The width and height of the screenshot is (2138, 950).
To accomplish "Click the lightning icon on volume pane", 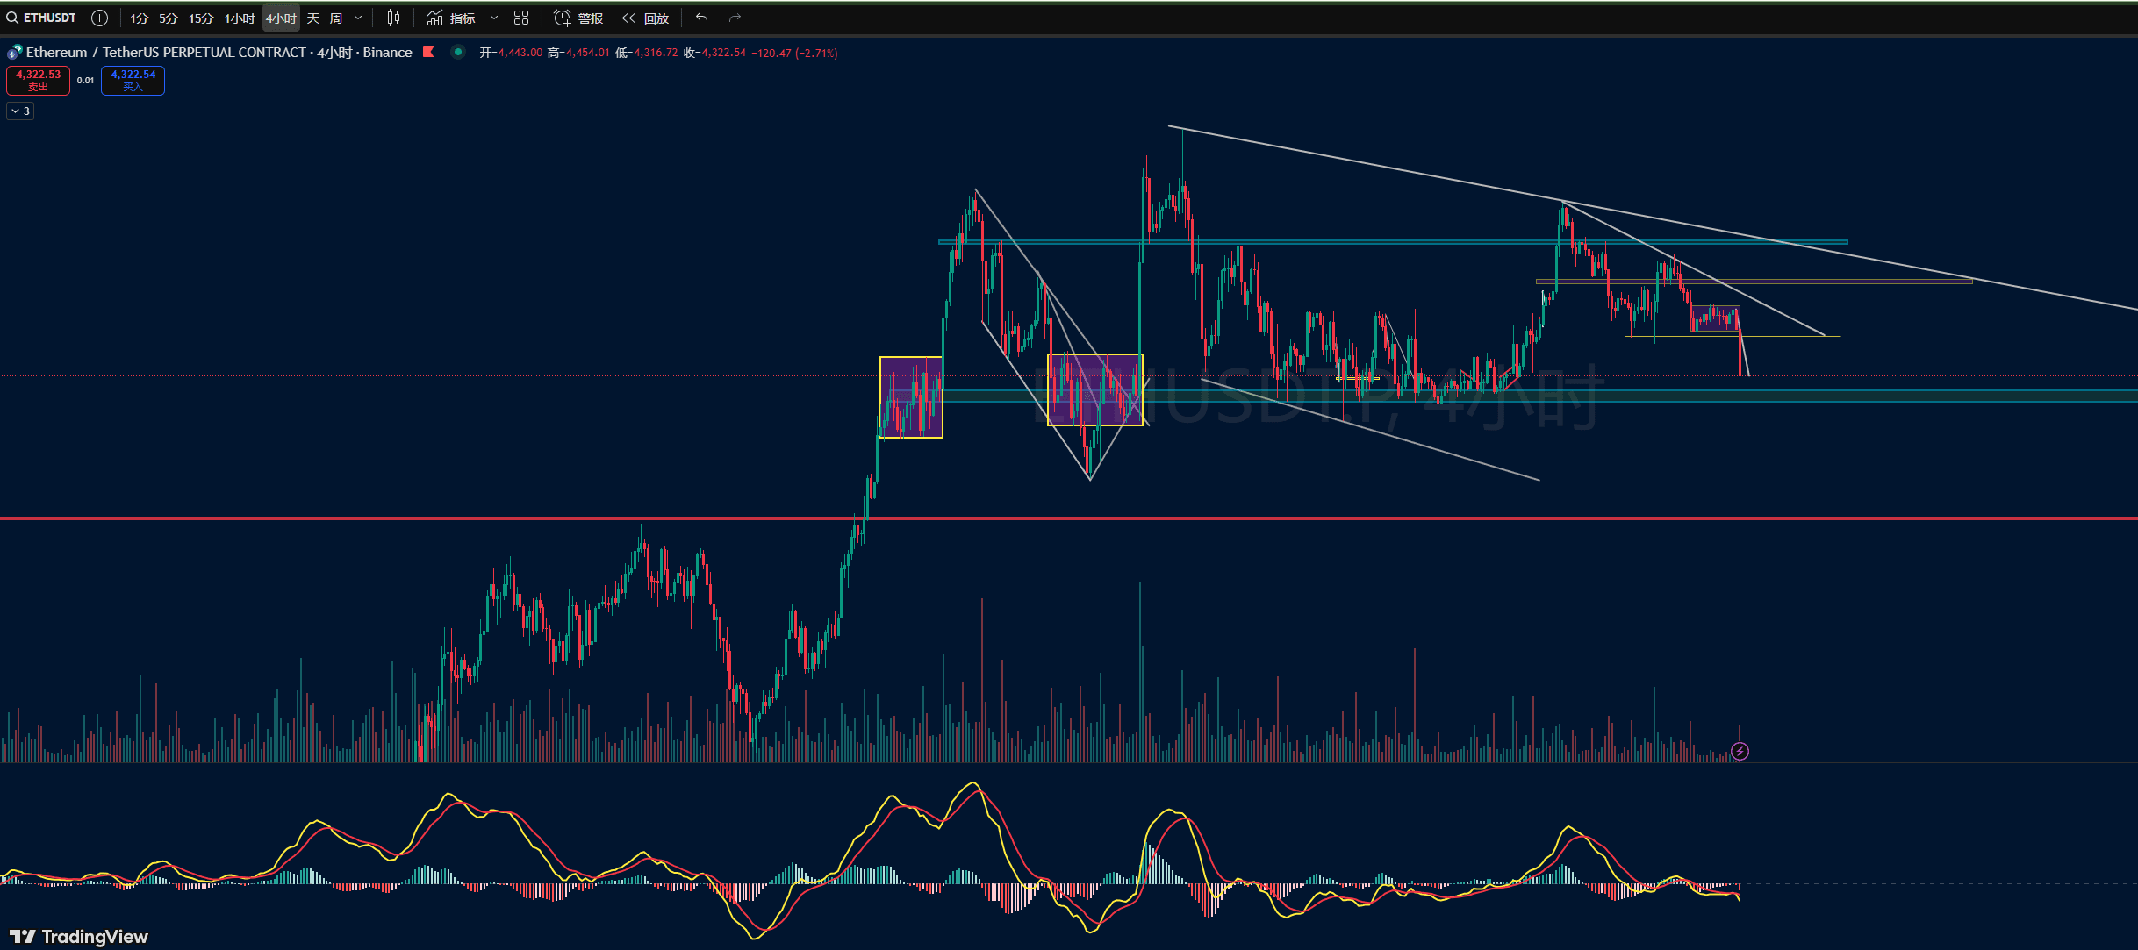I will coord(1740,751).
